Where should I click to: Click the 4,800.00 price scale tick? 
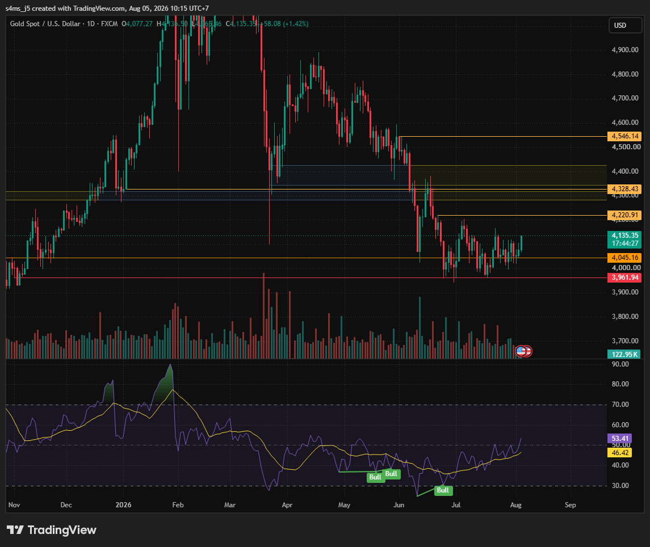coord(624,74)
